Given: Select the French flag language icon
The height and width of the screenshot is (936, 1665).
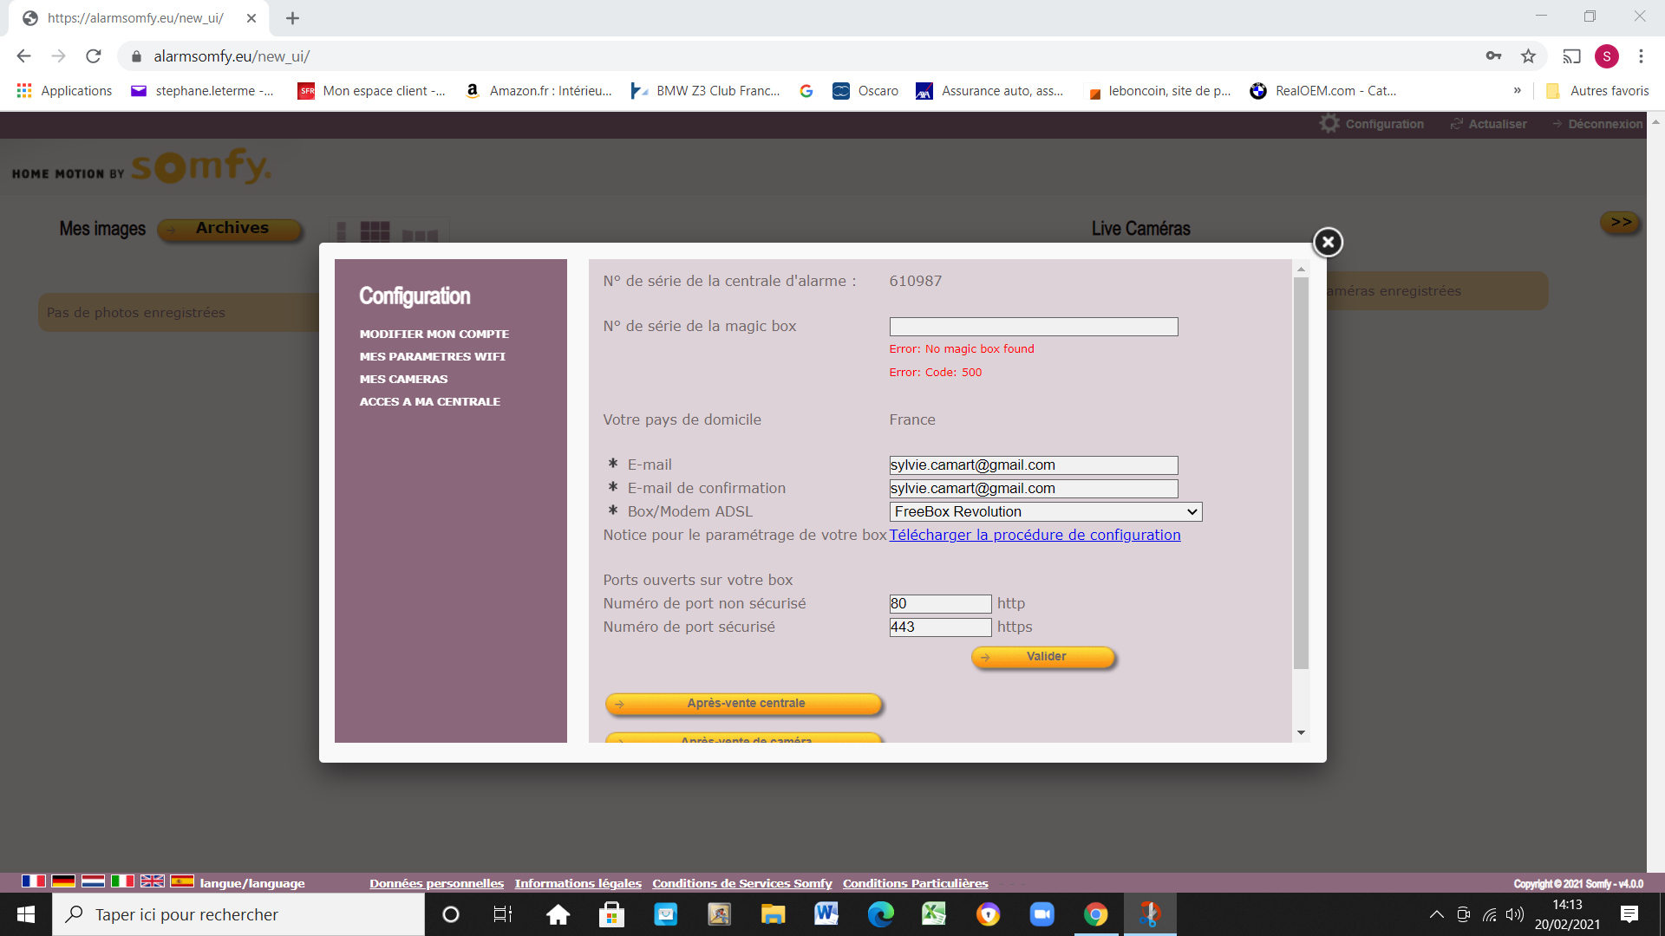Looking at the screenshot, I should [34, 881].
